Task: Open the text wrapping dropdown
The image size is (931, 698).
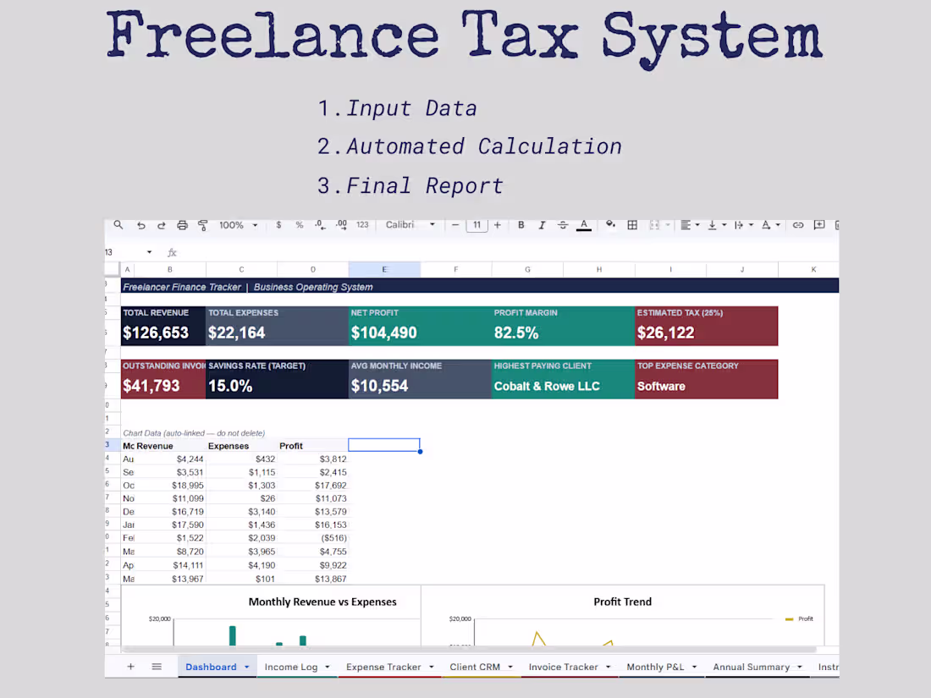Action: 743,225
